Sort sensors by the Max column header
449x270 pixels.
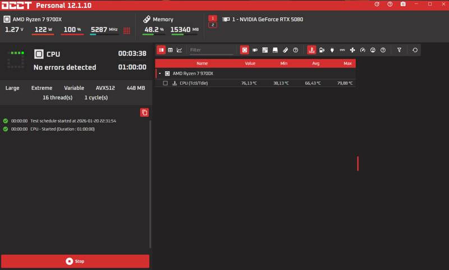click(348, 63)
